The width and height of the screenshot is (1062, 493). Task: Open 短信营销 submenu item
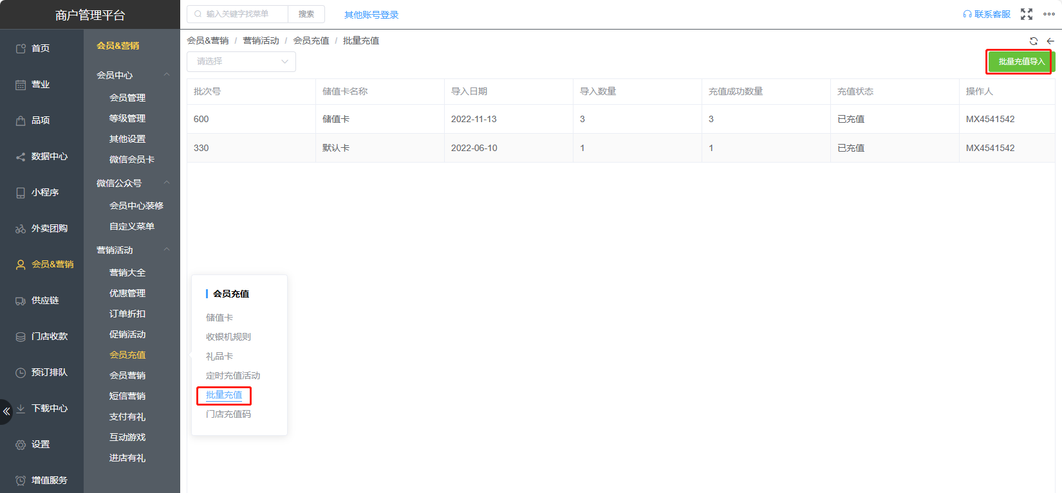(x=127, y=396)
